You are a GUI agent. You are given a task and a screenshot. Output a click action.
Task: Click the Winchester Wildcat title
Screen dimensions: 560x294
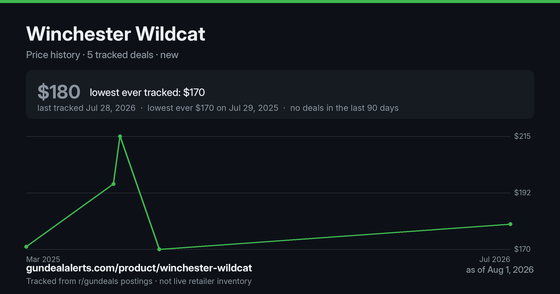pyautogui.click(x=116, y=34)
